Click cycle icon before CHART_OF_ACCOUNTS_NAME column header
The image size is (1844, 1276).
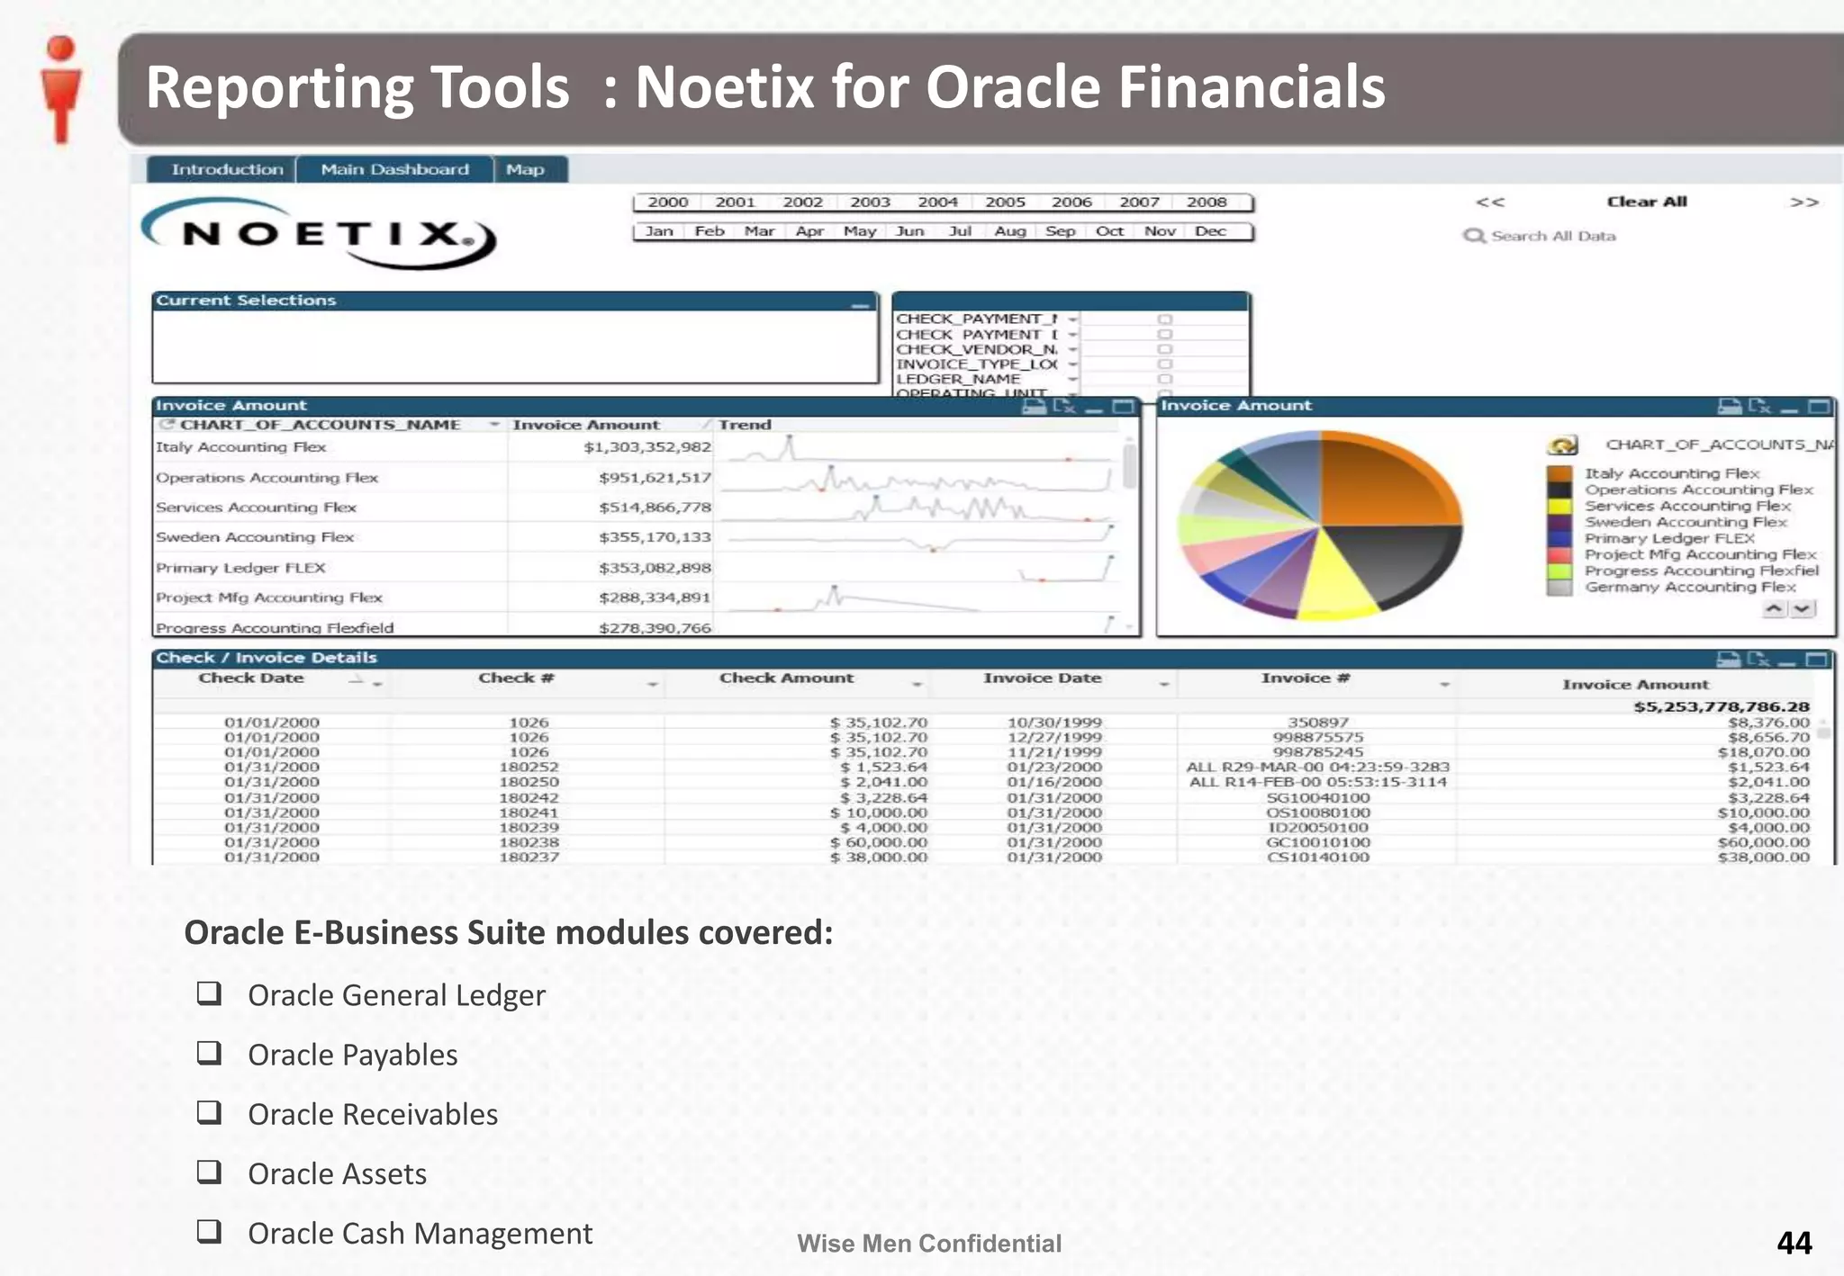pos(166,424)
